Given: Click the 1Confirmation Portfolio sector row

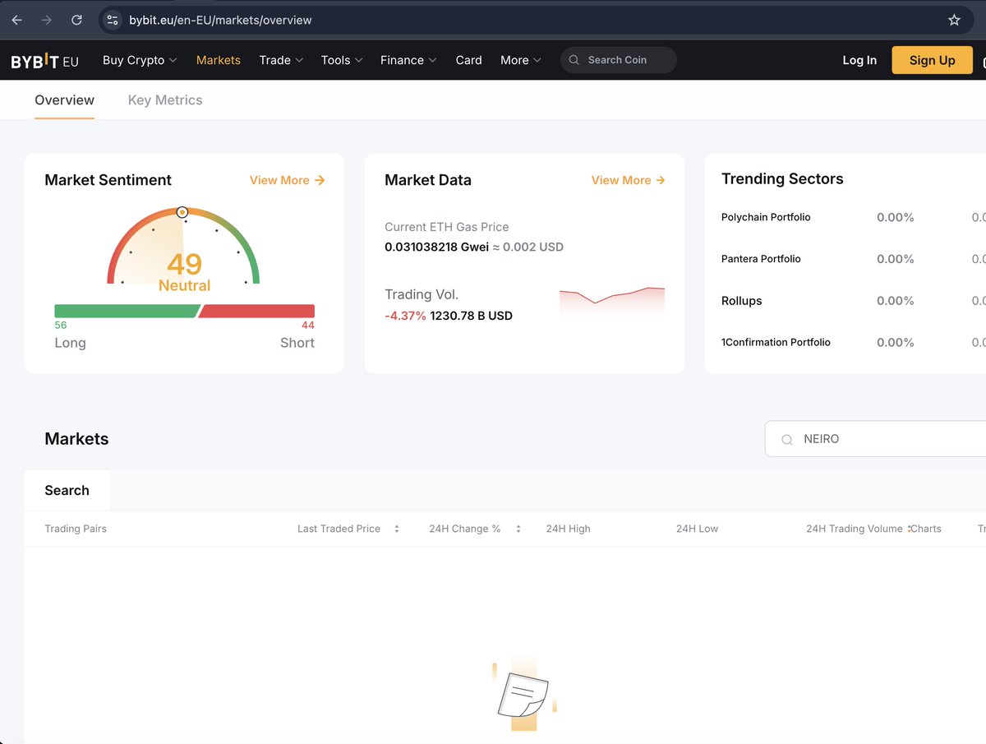Looking at the screenshot, I should click(853, 342).
